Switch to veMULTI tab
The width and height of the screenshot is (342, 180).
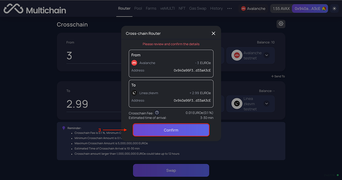(167, 8)
